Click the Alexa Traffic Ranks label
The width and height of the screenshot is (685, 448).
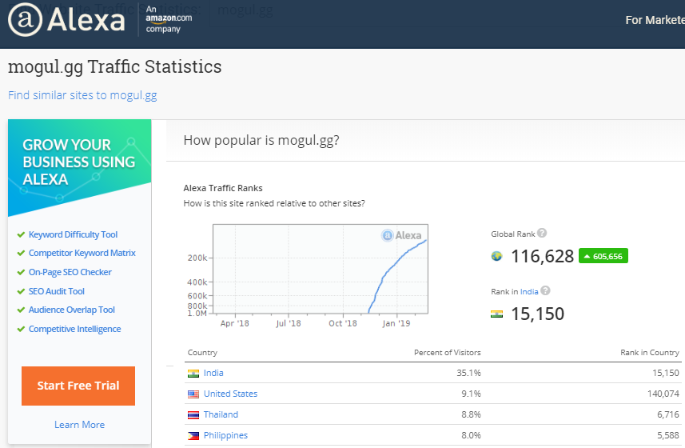pyautogui.click(x=223, y=188)
